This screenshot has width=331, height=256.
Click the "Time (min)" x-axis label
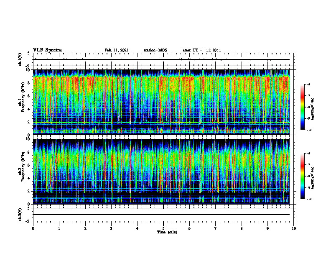tap(167, 232)
